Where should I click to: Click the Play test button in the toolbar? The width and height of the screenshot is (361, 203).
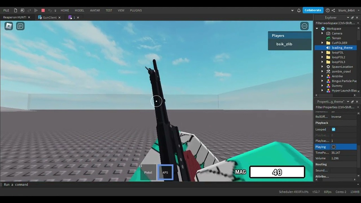coord(36,10)
